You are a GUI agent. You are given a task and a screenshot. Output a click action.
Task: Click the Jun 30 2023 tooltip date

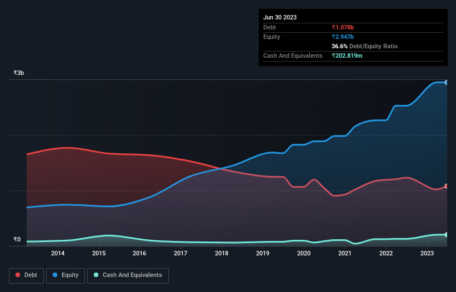point(280,17)
